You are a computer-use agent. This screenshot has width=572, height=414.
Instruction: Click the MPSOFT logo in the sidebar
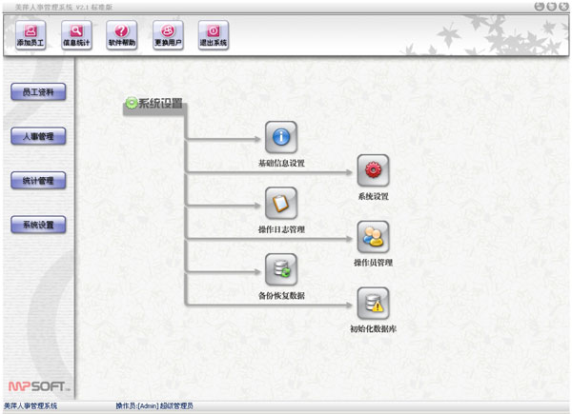pos(38,386)
